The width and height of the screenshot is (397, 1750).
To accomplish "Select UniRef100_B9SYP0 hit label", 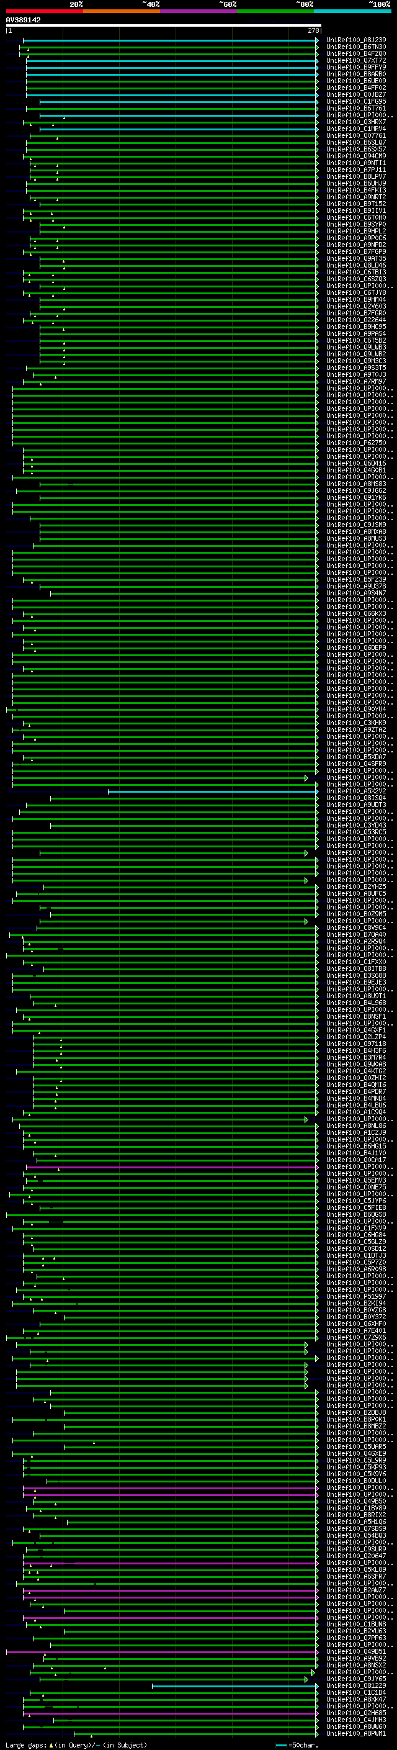I will (356, 224).
